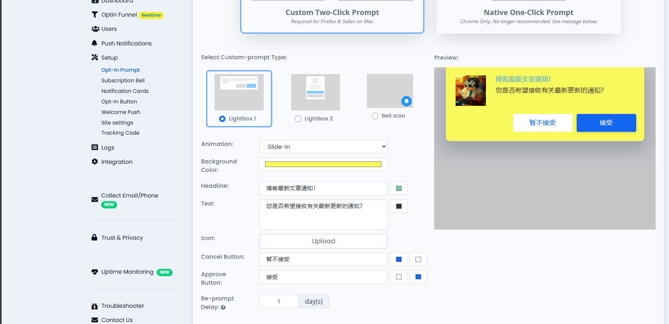
Task: Click the yellow Background Color picker
Action: click(323, 164)
